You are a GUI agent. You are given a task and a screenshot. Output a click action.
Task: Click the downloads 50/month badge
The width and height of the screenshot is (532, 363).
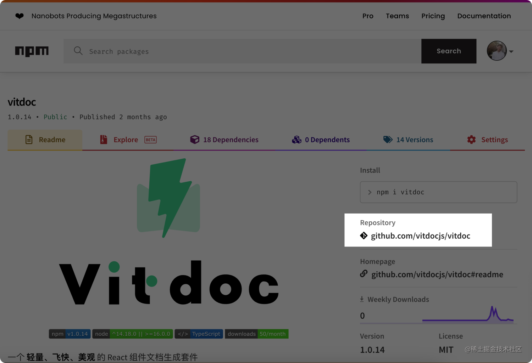pyautogui.click(x=257, y=334)
